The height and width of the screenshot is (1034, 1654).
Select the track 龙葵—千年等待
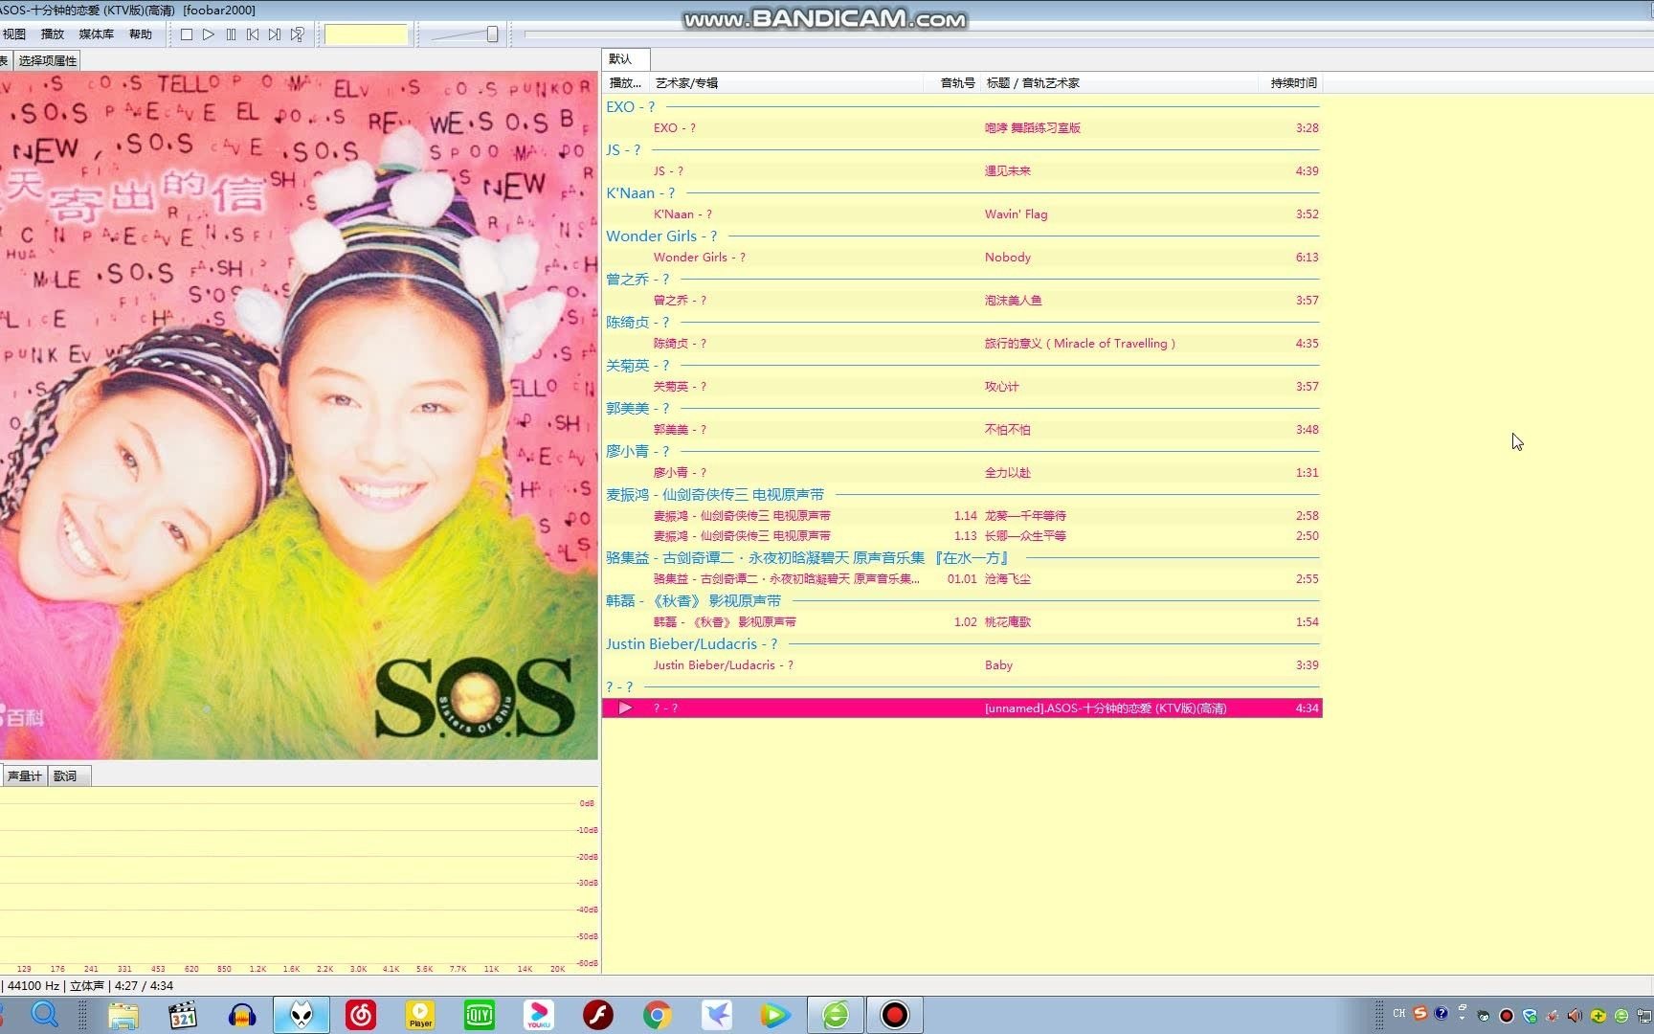coord(962,516)
